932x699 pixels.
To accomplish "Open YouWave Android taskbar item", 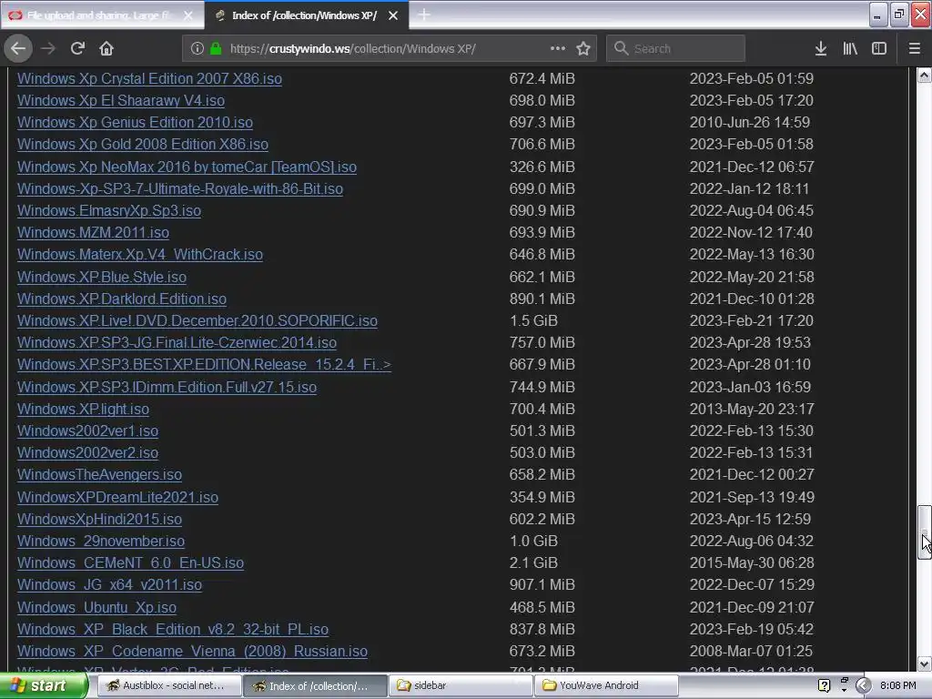I will (606, 686).
